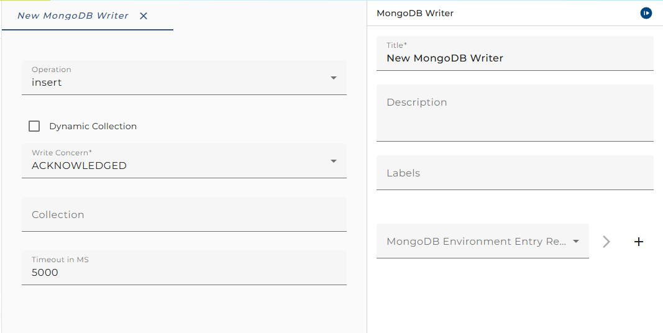The height and width of the screenshot is (333, 663).
Task: Edit the Timeout in MS field
Action: click(x=184, y=268)
